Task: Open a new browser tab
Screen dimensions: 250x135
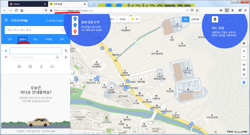Action: click(x=91, y=4)
